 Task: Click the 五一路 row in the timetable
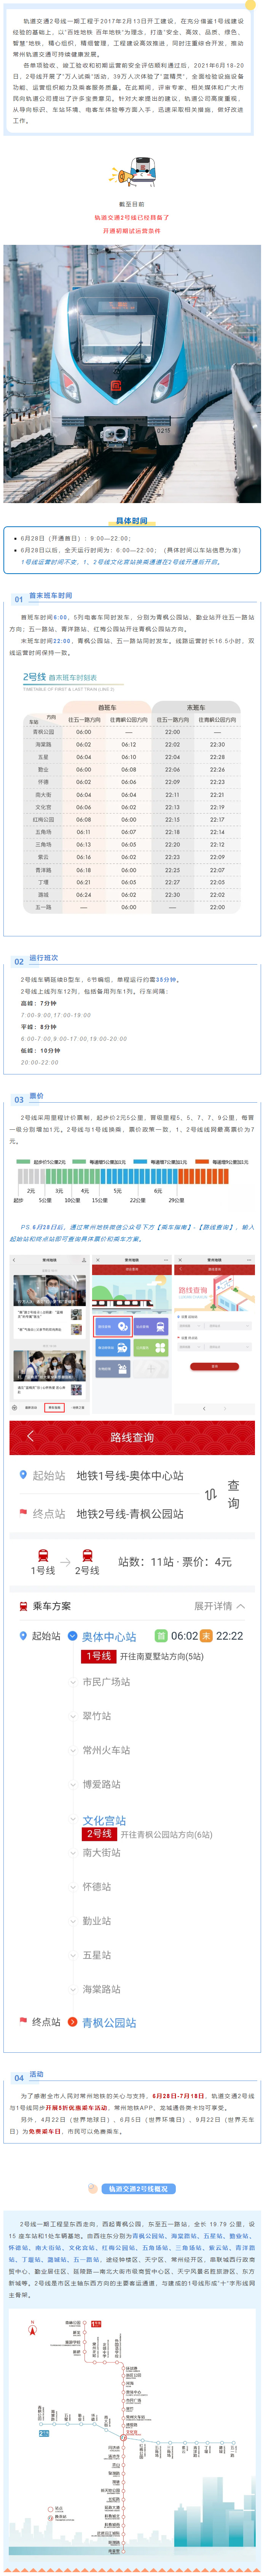(132, 907)
